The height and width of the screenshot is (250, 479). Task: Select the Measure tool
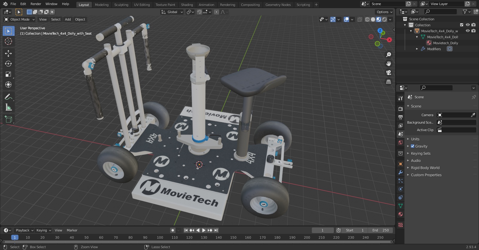tap(8, 107)
